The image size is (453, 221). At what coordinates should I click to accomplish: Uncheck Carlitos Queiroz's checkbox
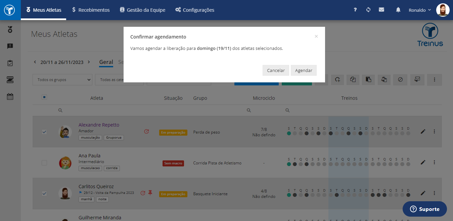click(x=44, y=194)
